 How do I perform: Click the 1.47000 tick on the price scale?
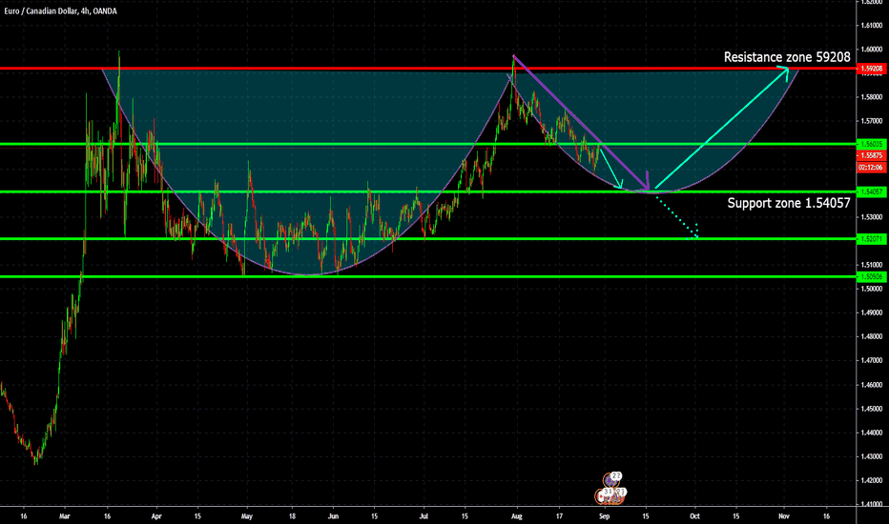pyautogui.click(x=872, y=360)
